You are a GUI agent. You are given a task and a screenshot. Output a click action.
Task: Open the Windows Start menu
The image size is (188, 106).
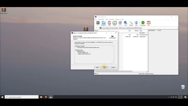(2, 97)
